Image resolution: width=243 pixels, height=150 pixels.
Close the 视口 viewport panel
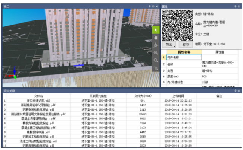click(157, 6)
